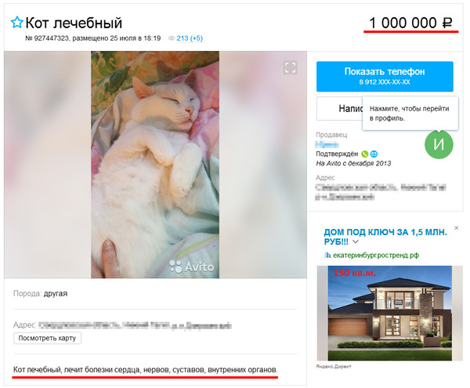The height and width of the screenshot is (388, 470).
Task: Click the blue email verified icon
Action: coord(374,154)
